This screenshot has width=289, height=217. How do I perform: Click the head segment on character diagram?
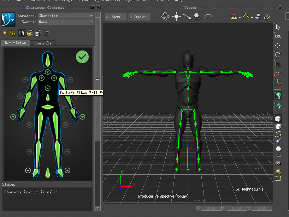coord(48,60)
